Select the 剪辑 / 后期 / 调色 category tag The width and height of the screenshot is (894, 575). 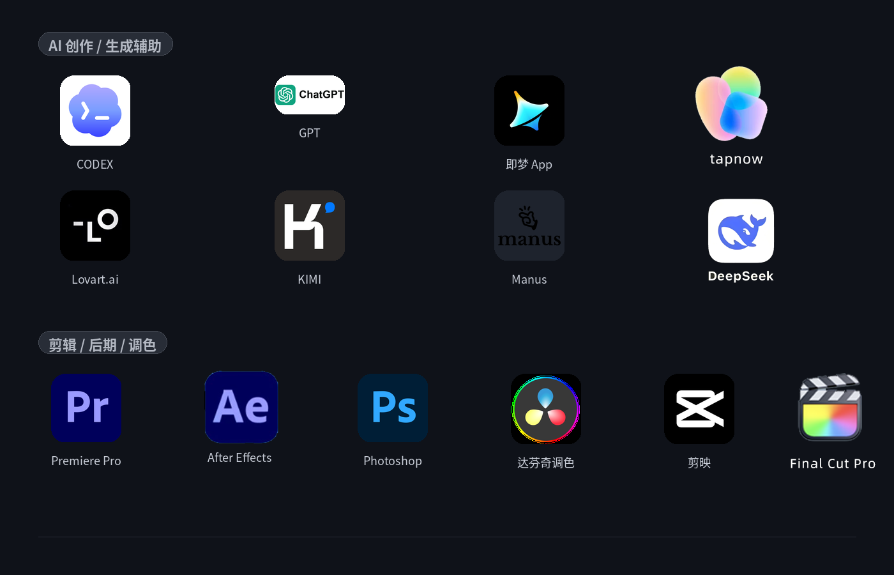point(103,343)
